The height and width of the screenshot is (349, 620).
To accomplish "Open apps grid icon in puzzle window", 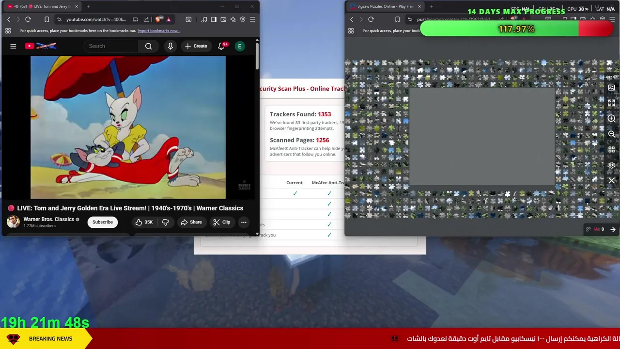I will (x=351, y=31).
